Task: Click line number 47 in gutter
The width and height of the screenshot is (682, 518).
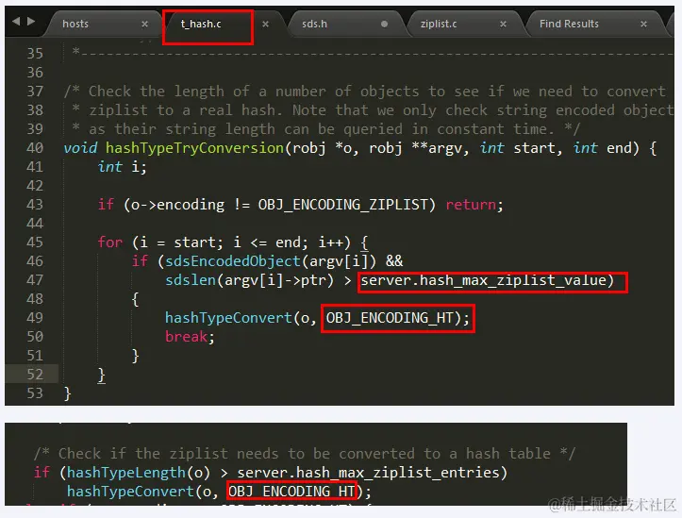Action: (x=35, y=279)
